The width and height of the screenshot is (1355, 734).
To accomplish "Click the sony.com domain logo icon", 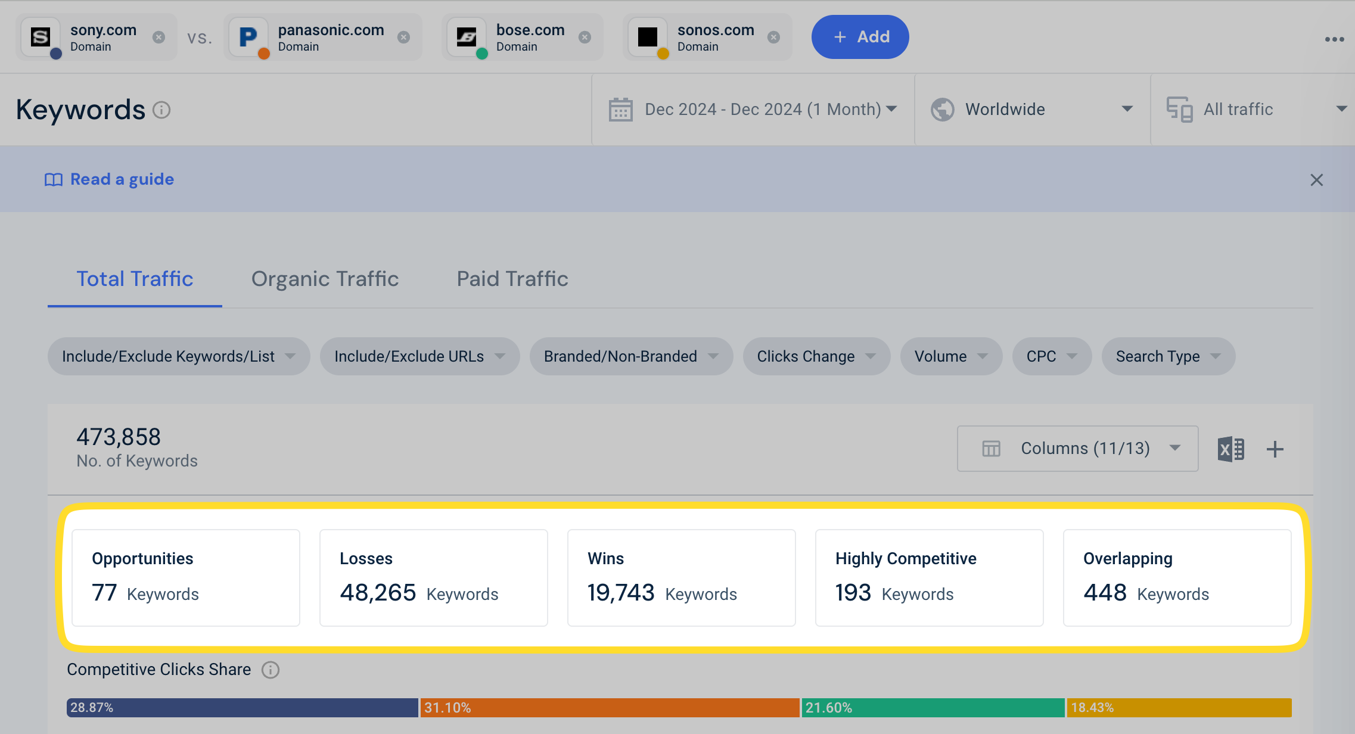I will 41,37.
